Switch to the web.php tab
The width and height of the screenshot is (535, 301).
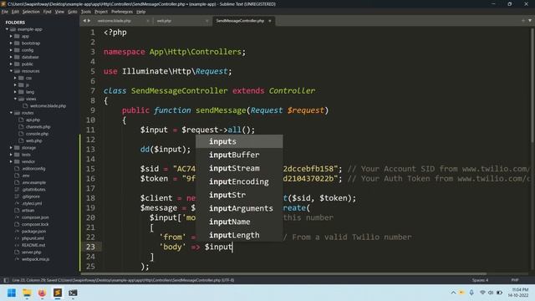point(164,21)
